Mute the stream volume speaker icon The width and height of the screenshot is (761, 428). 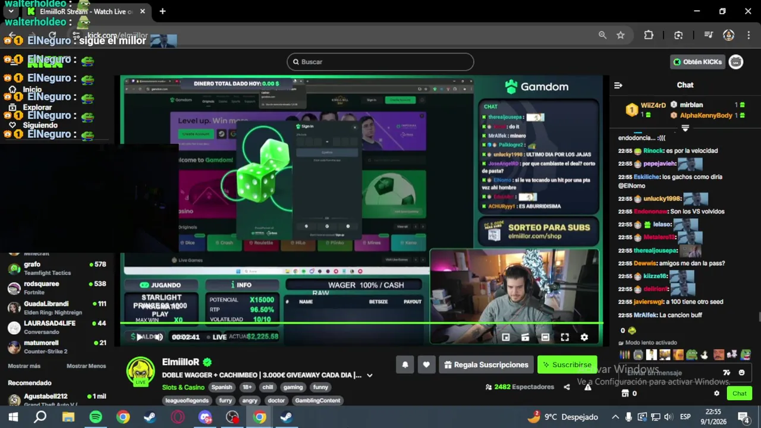coord(159,337)
